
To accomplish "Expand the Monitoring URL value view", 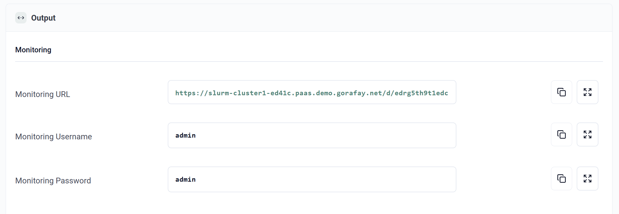I will (x=587, y=92).
